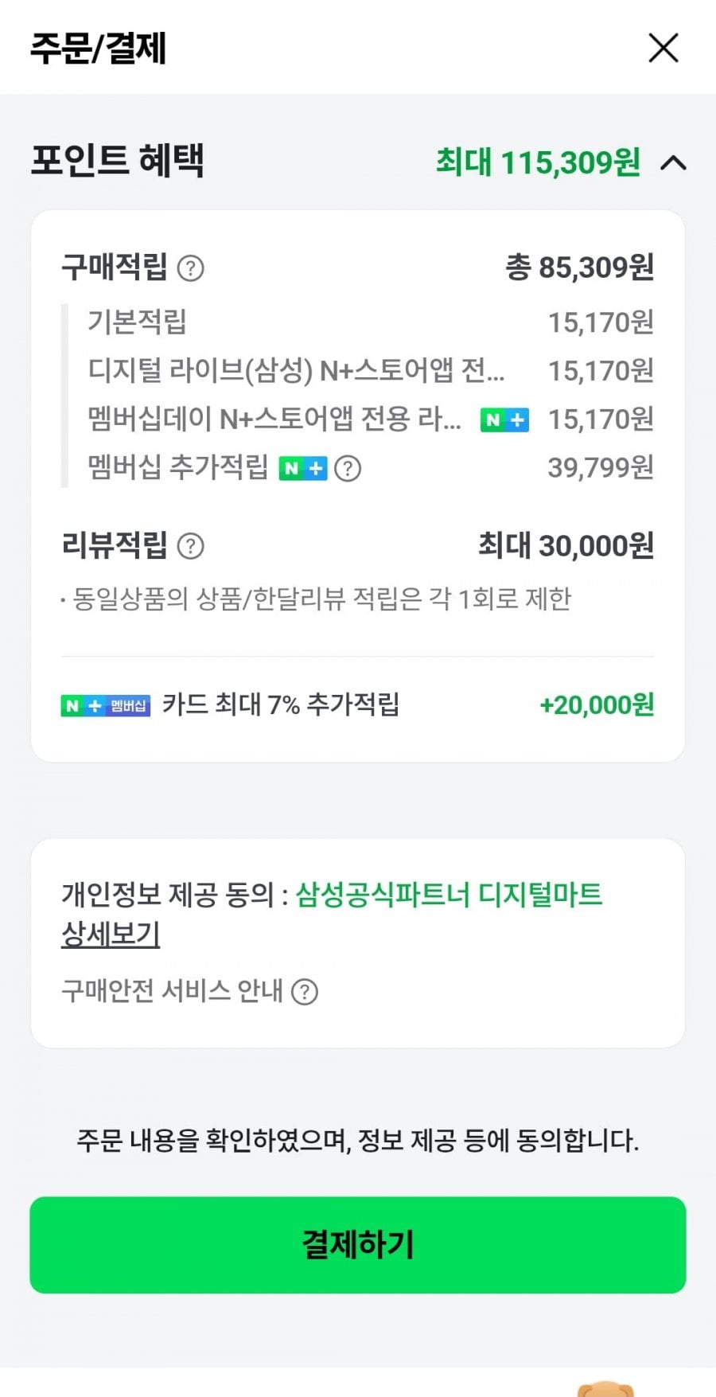Collapse the 포인트 혜택 section chevron

point(673,163)
